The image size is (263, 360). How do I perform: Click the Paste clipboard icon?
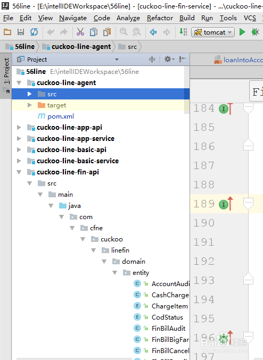point(107,32)
